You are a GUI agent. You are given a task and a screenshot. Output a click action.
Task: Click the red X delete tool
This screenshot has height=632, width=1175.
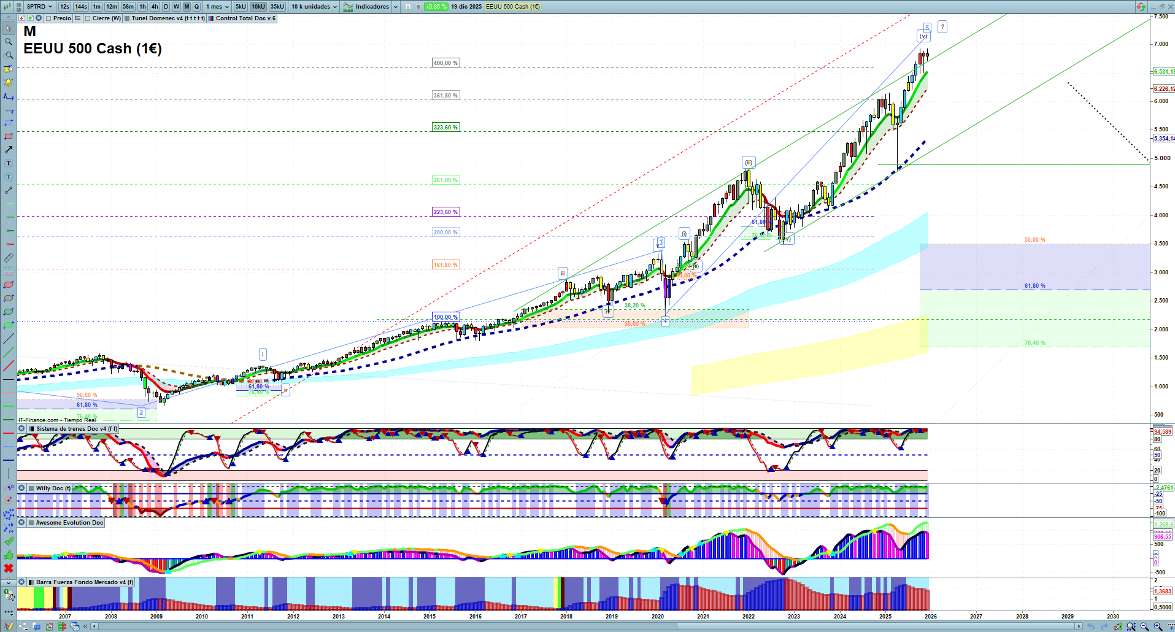[x=9, y=568]
